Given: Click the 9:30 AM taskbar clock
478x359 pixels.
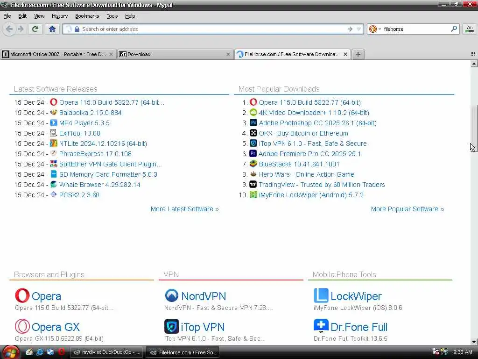Looking at the screenshot, I should [463, 352].
